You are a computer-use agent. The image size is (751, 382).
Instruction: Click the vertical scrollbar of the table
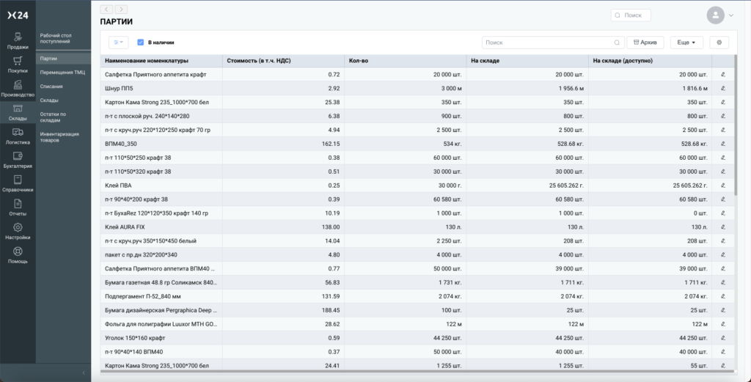coord(736,132)
